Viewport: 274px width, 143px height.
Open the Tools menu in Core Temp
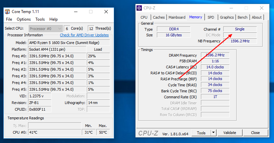[40, 19]
